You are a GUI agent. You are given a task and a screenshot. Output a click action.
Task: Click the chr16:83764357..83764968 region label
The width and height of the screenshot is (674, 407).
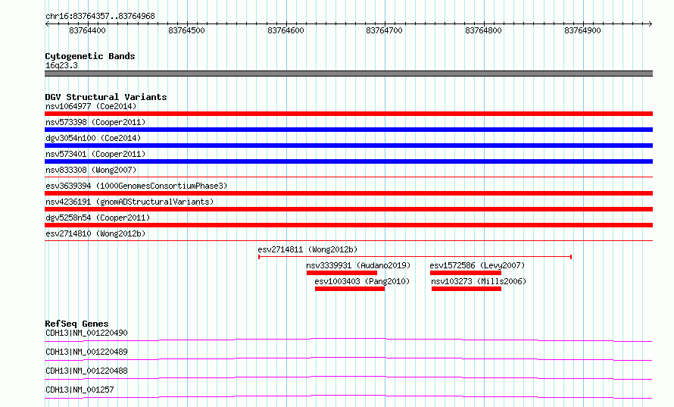pos(100,17)
